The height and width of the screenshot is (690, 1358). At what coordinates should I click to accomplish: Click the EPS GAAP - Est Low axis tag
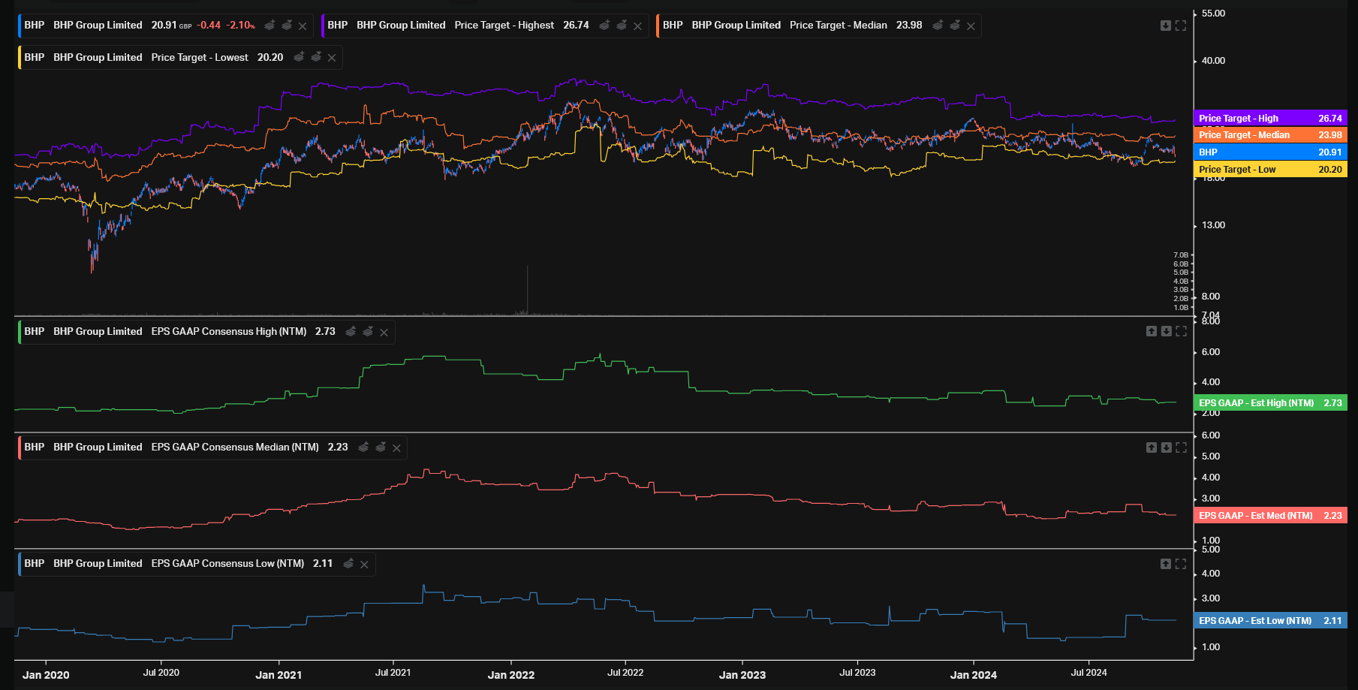pos(1269,620)
